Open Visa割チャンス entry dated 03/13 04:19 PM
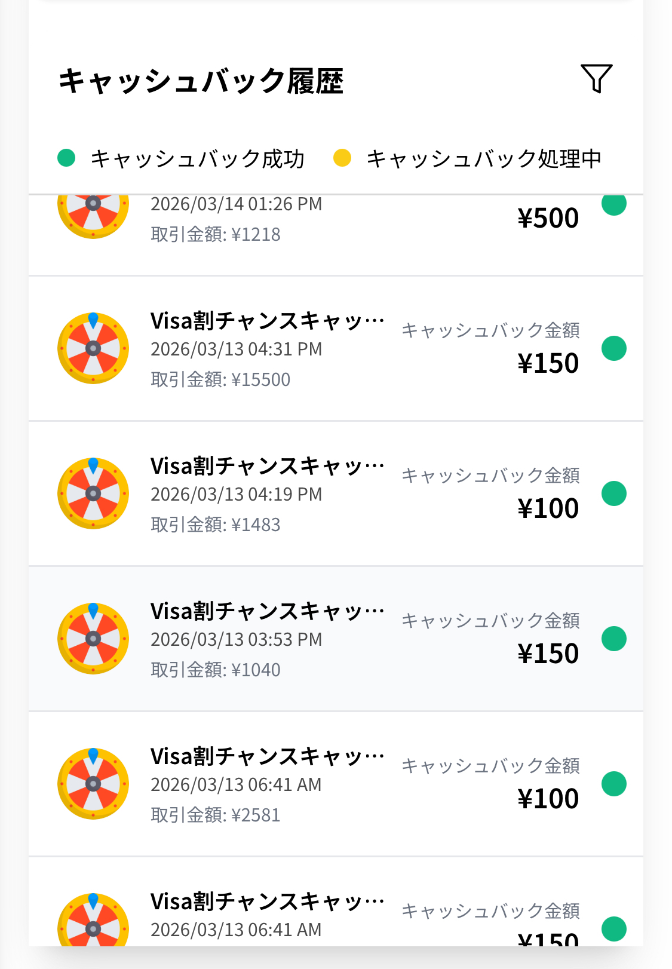The image size is (672, 969). coord(267,467)
